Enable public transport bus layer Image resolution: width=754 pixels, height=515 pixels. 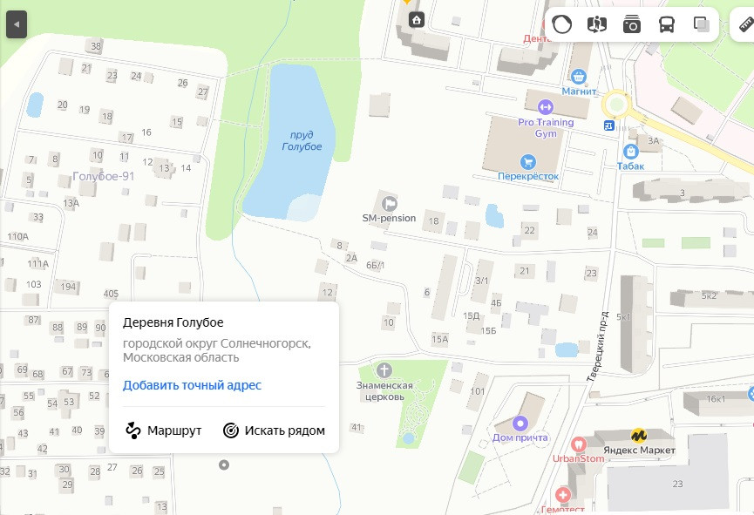667,24
